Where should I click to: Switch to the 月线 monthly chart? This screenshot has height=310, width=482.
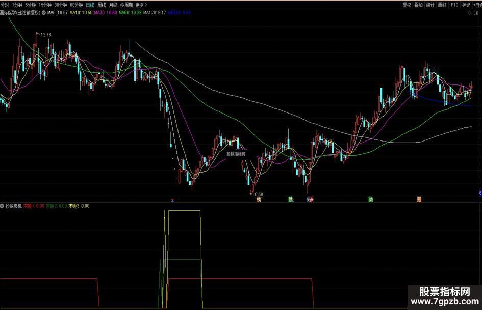click(113, 5)
